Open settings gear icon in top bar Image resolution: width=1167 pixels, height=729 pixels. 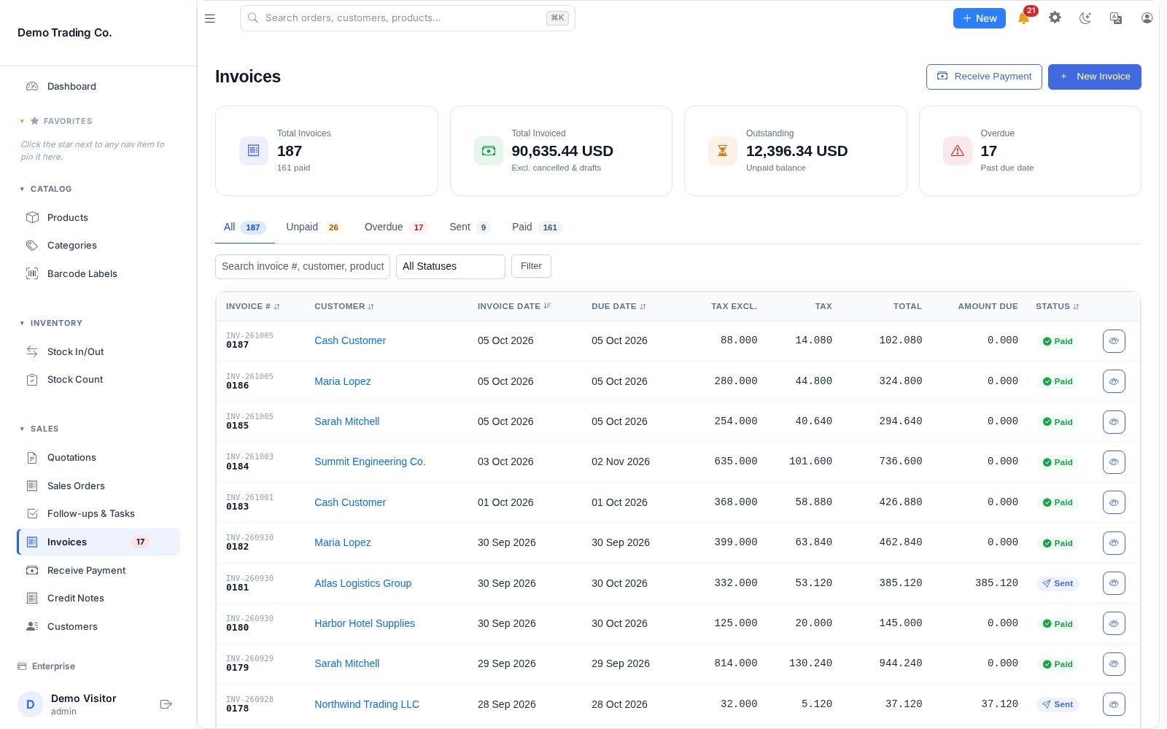pyautogui.click(x=1055, y=17)
